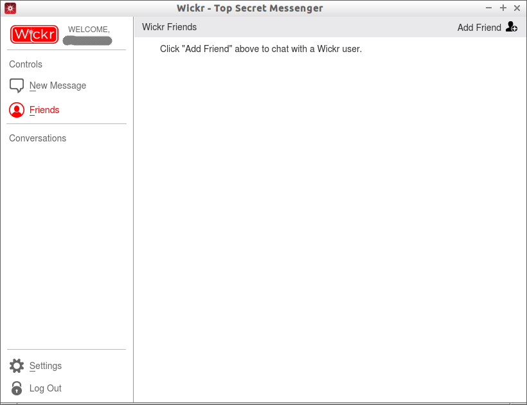Click the WELCOME, greeting text
This screenshot has width=527, height=405.
point(89,30)
